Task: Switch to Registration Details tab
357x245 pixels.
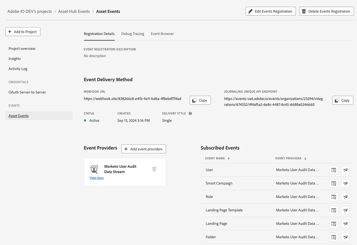Action: [x=99, y=34]
